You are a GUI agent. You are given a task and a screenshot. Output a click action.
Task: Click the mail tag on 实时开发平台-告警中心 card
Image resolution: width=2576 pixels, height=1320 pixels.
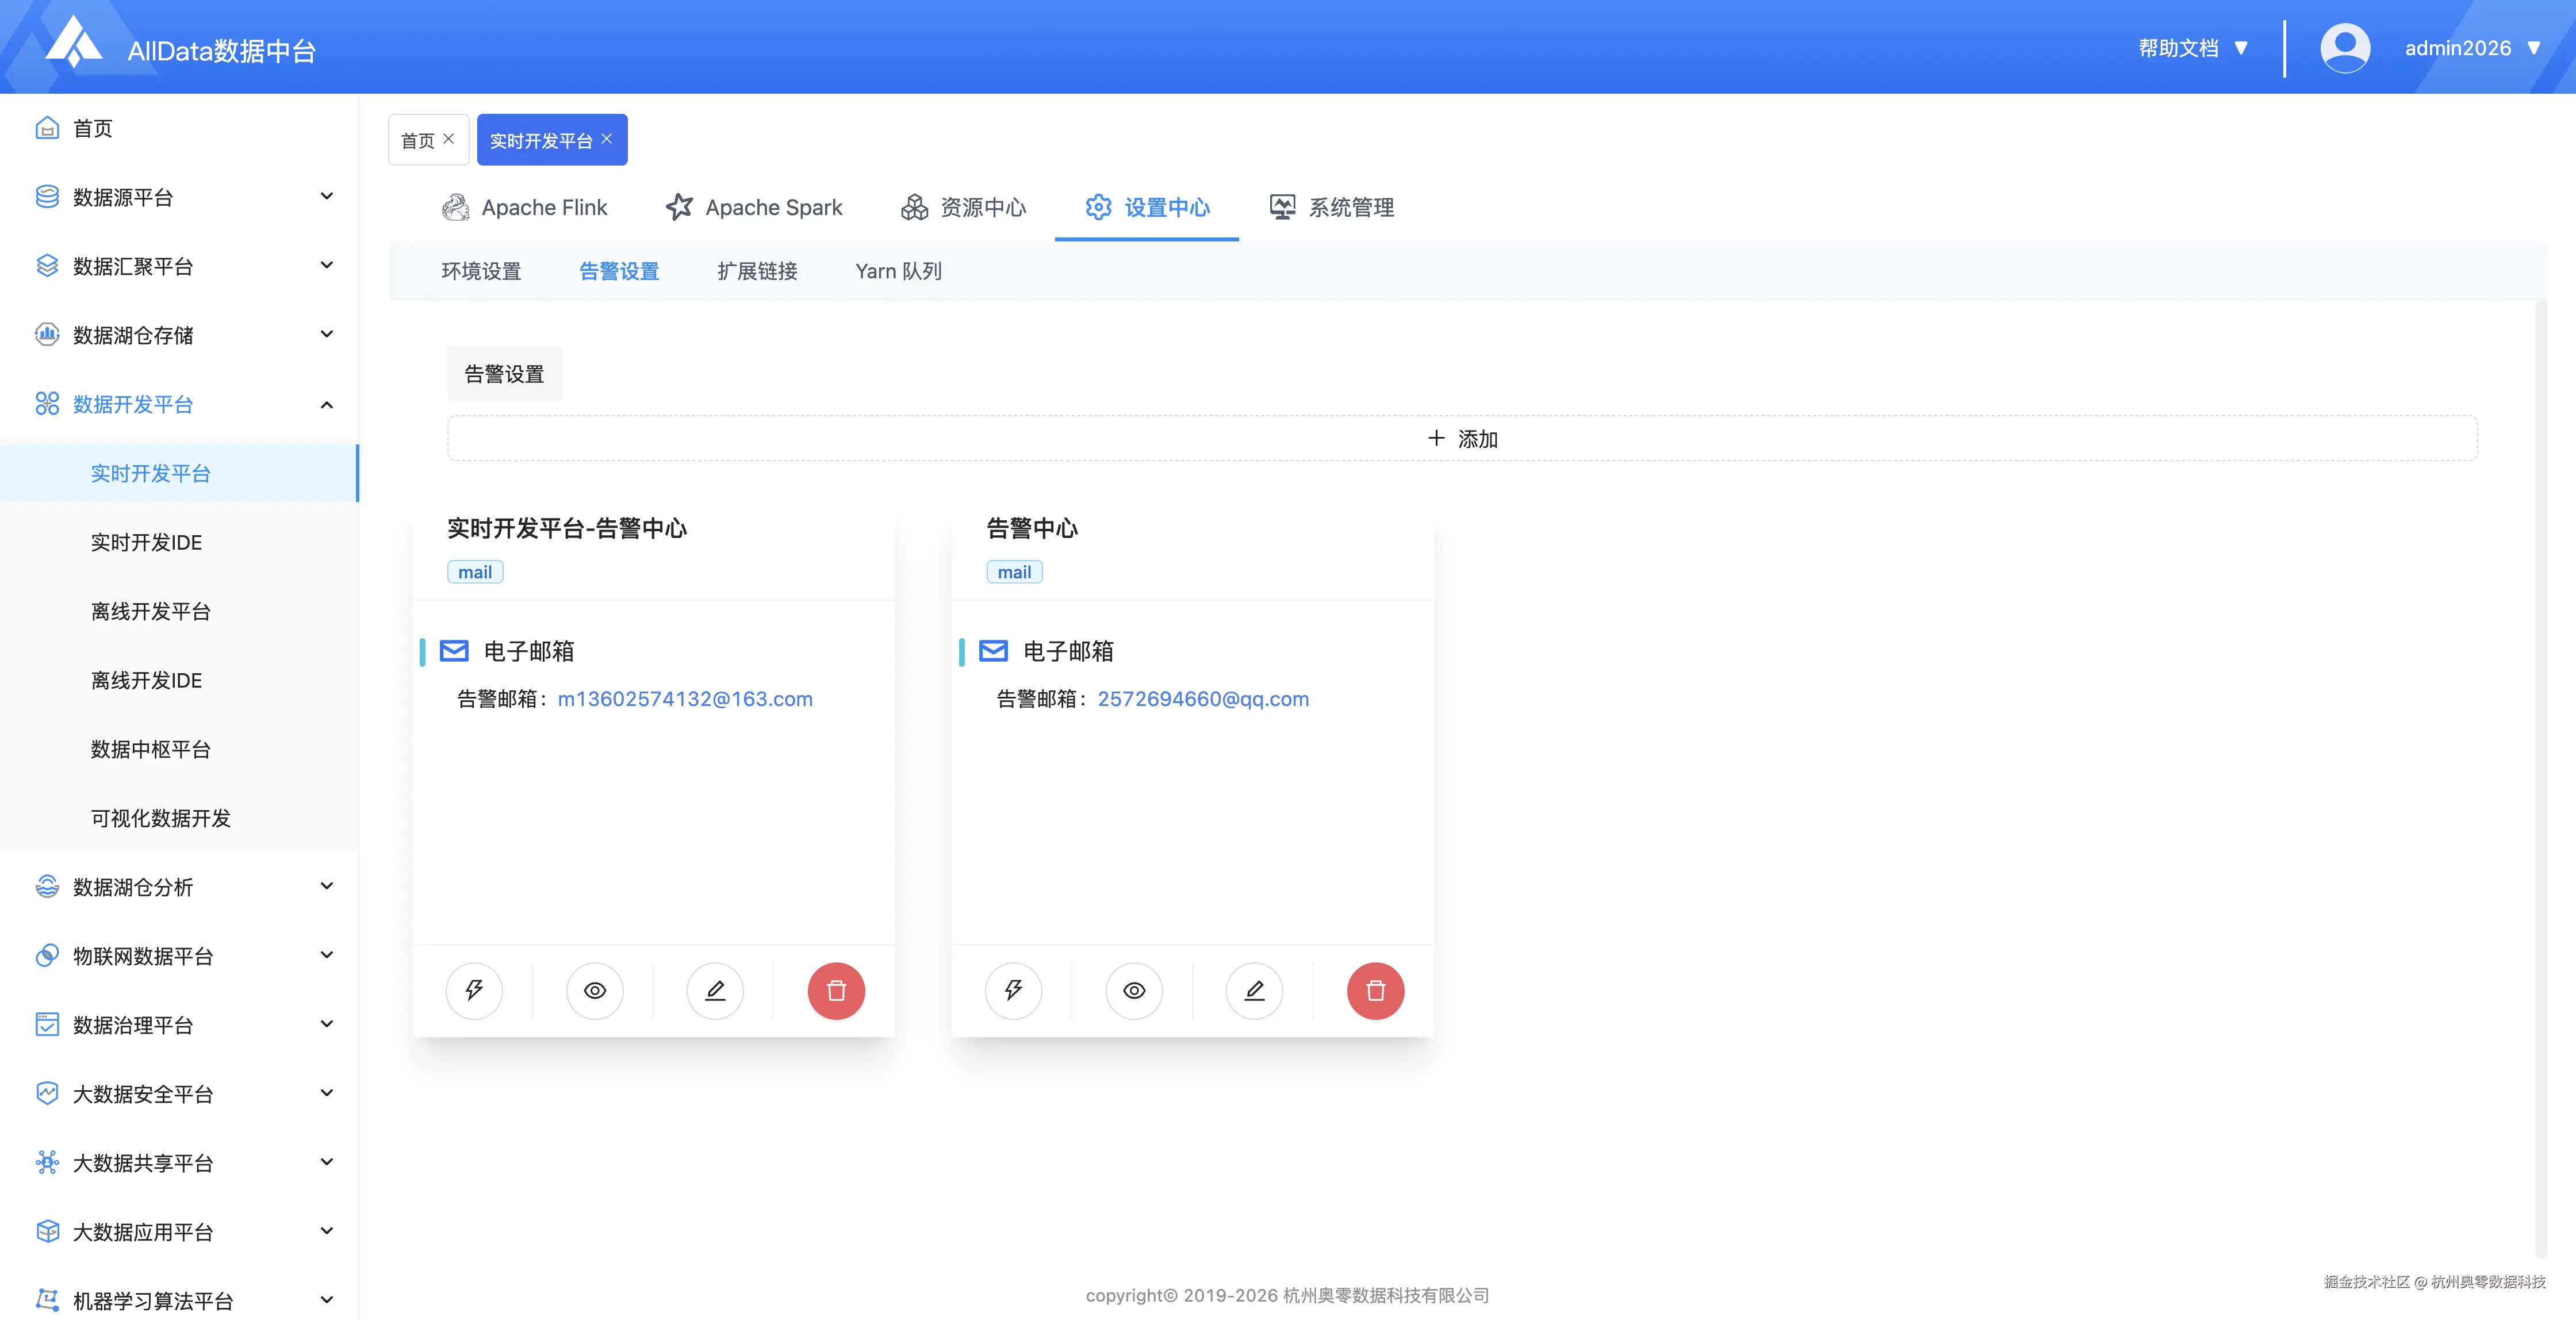(x=475, y=572)
